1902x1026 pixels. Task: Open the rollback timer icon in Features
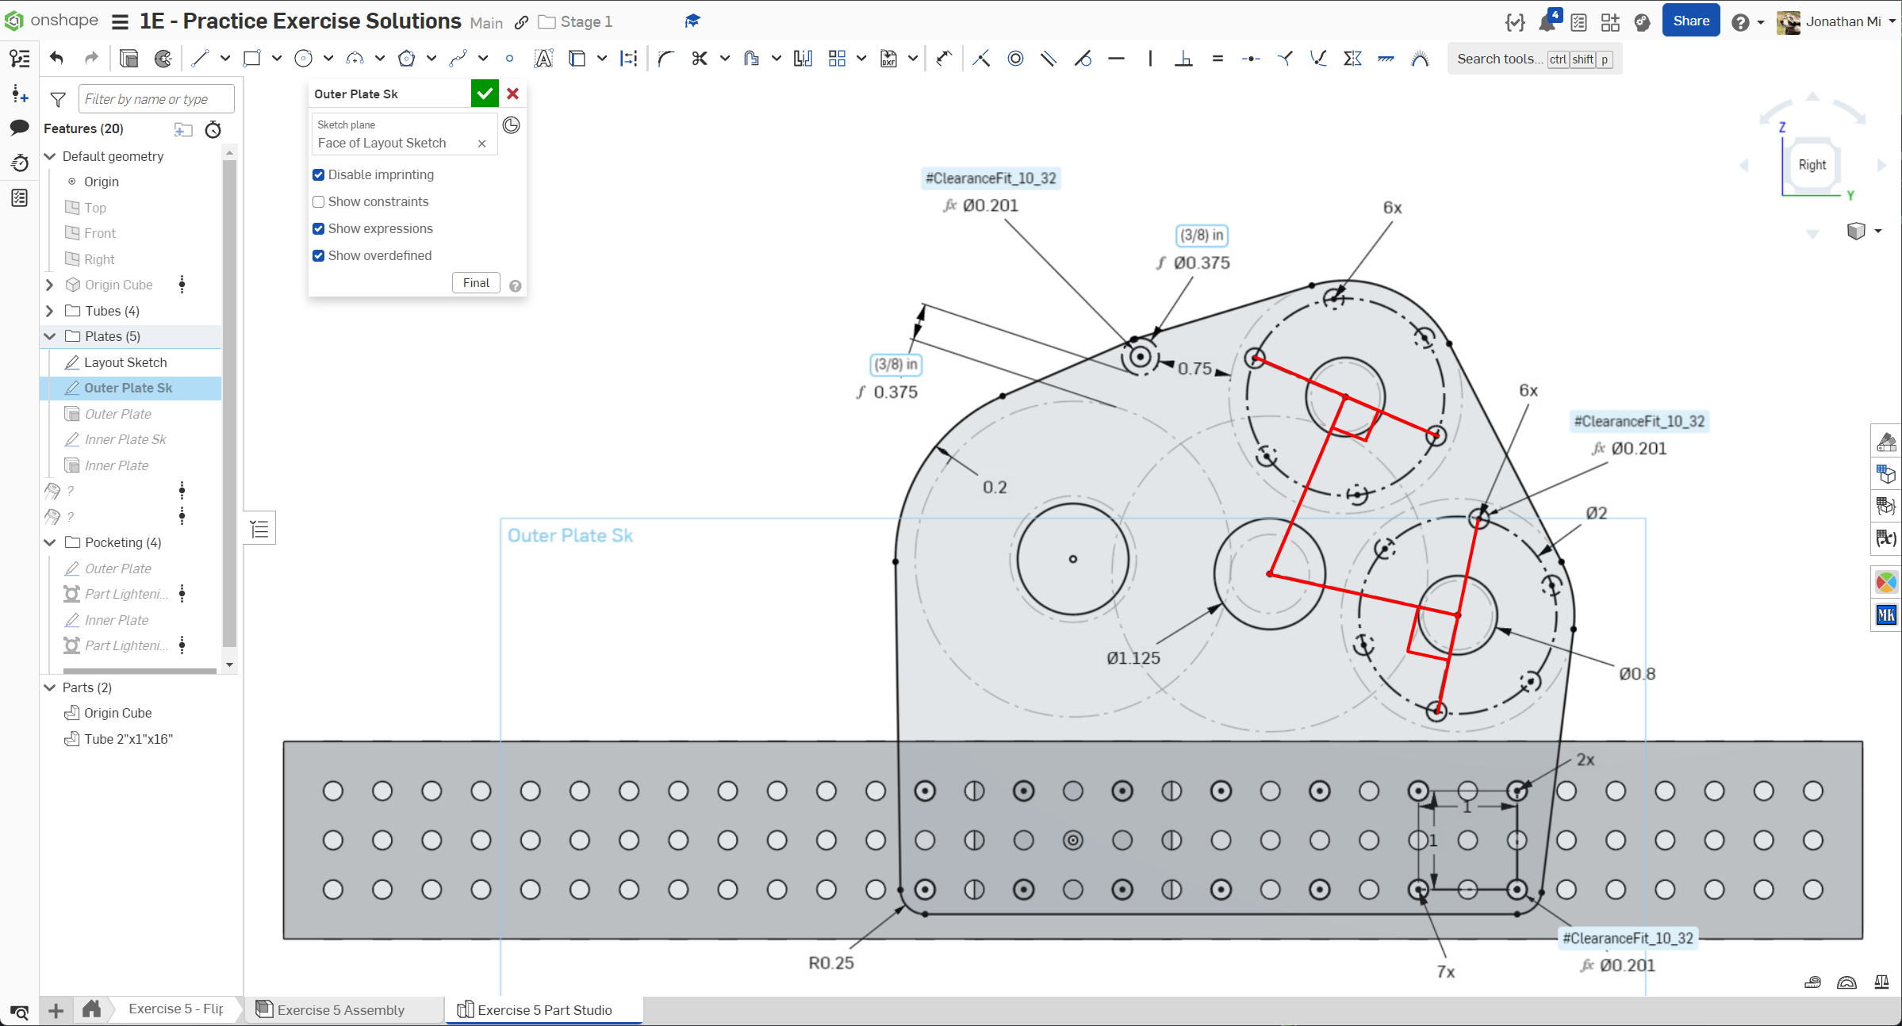tap(213, 129)
